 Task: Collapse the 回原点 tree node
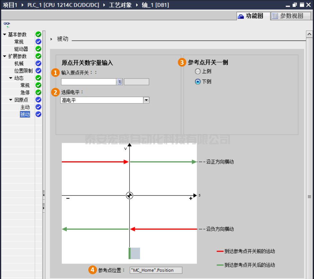click(x=11, y=100)
